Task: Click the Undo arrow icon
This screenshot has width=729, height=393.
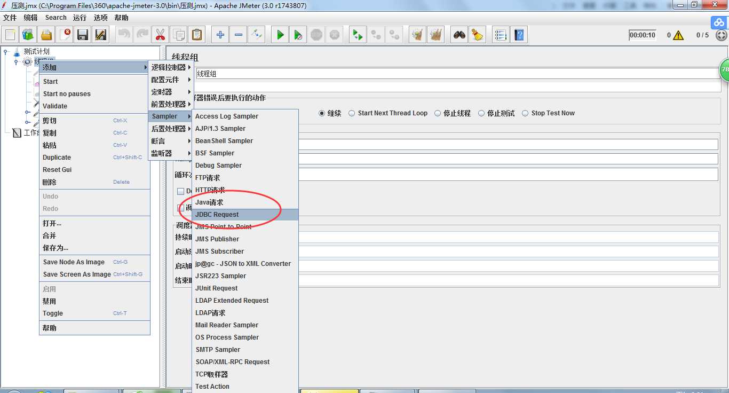Action: click(x=124, y=35)
